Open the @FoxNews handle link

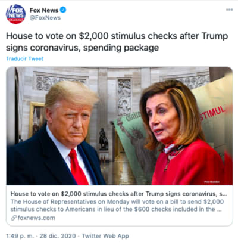[45, 18]
